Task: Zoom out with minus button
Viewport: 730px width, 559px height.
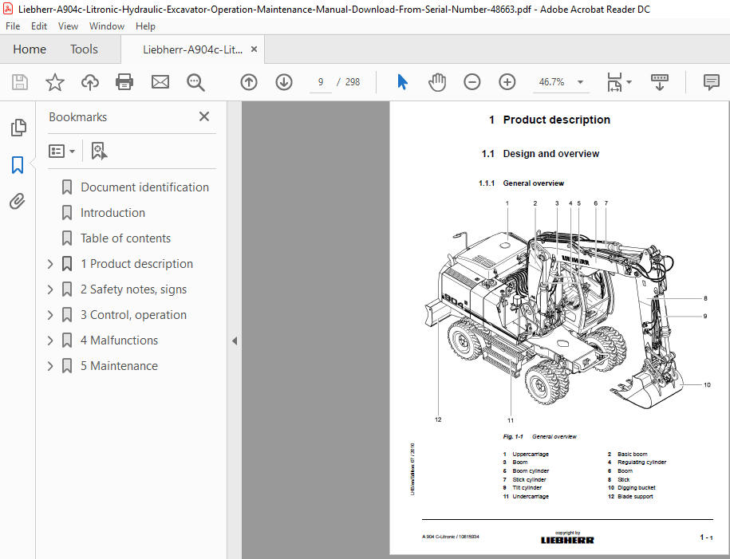Action: coord(472,82)
